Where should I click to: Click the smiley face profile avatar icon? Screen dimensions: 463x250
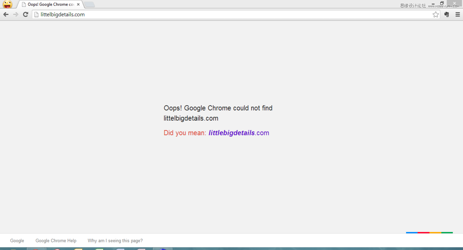pyautogui.click(x=8, y=4)
